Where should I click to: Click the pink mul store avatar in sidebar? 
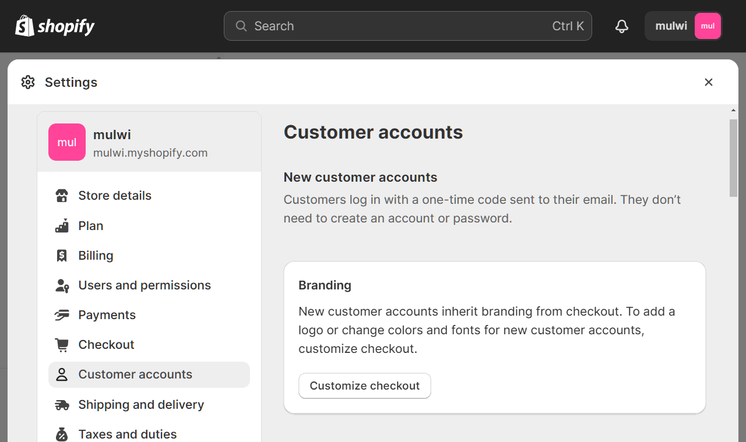(67, 142)
